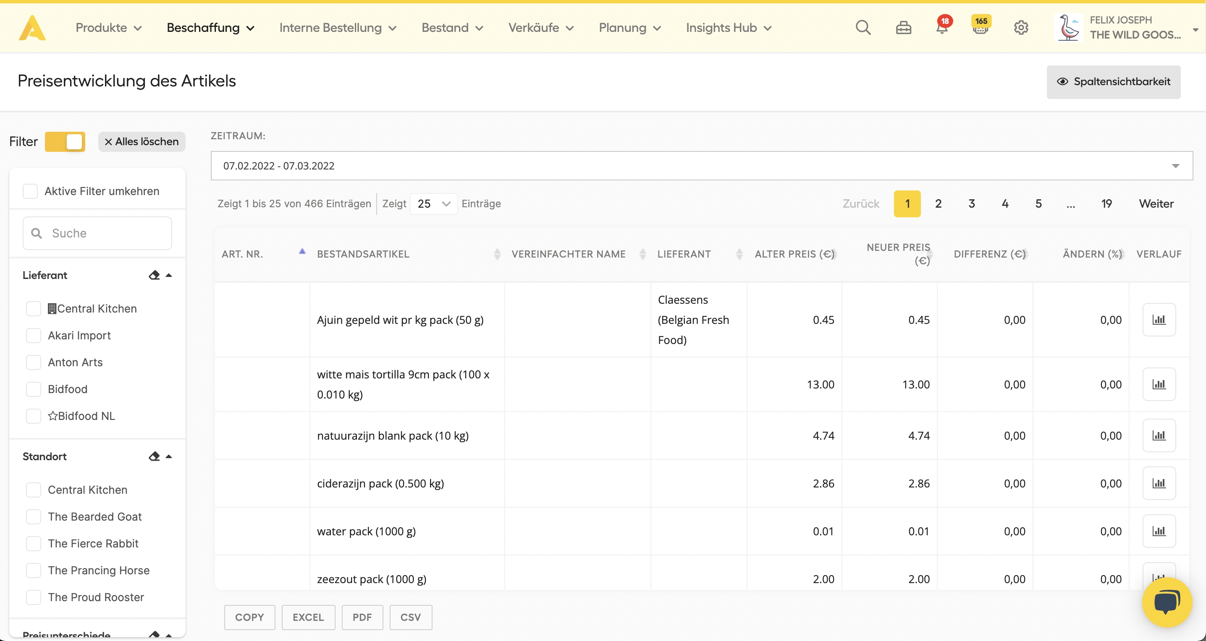Click the briefcase toolbox icon
Viewport: 1206px width, 641px height.
coord(903,28)
